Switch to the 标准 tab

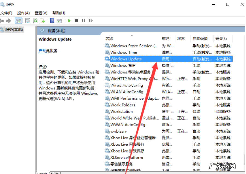pos(54,173)
